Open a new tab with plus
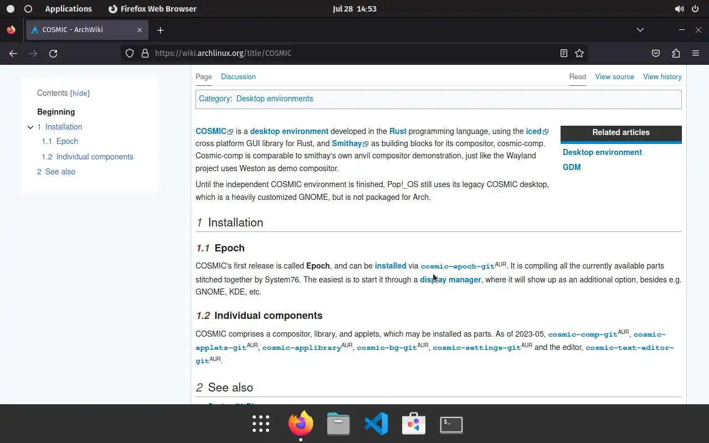 (160, 30)
